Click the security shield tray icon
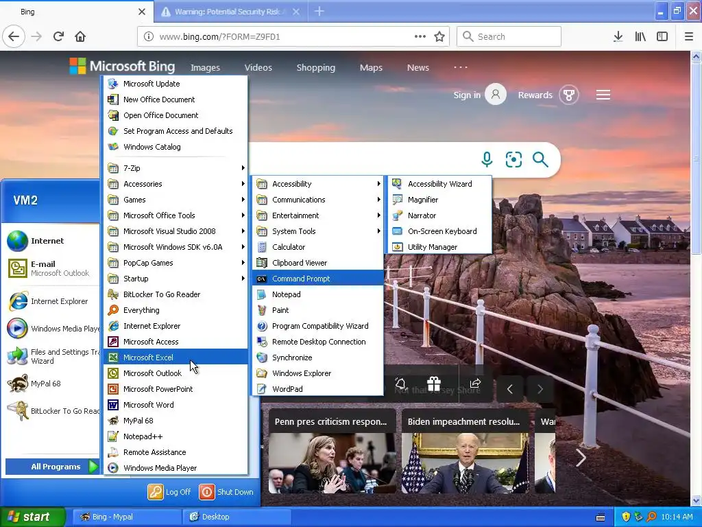Viewport: 702px width, 527px height. coord(626,517)
